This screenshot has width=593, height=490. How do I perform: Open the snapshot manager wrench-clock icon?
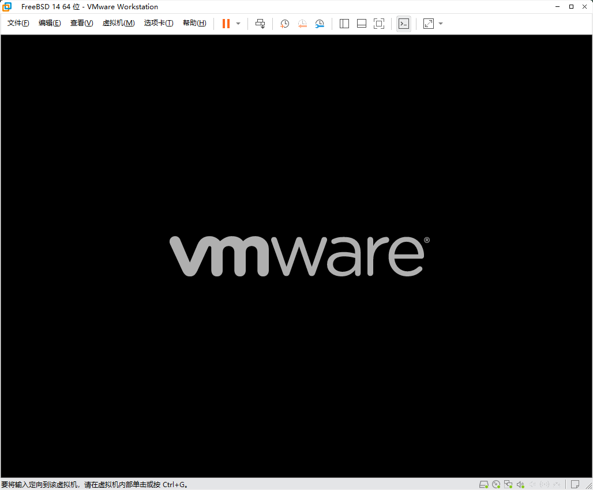320,24
